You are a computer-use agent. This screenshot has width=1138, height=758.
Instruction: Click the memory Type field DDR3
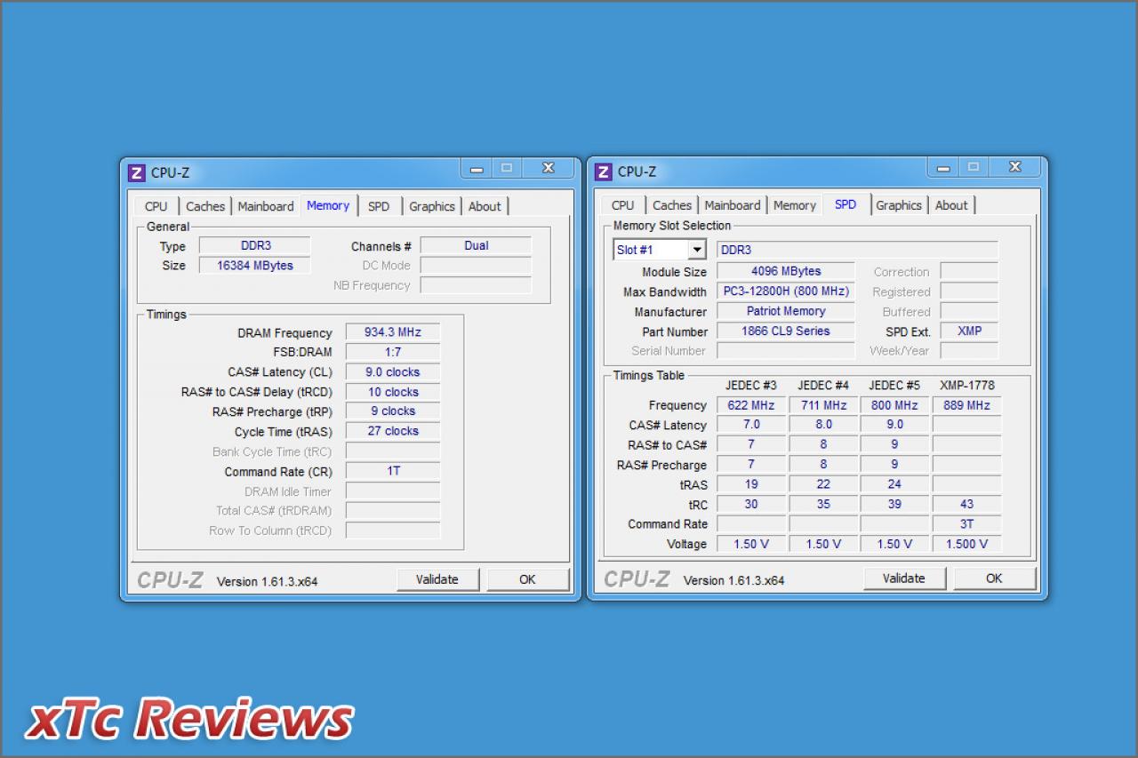click(254, 246)
